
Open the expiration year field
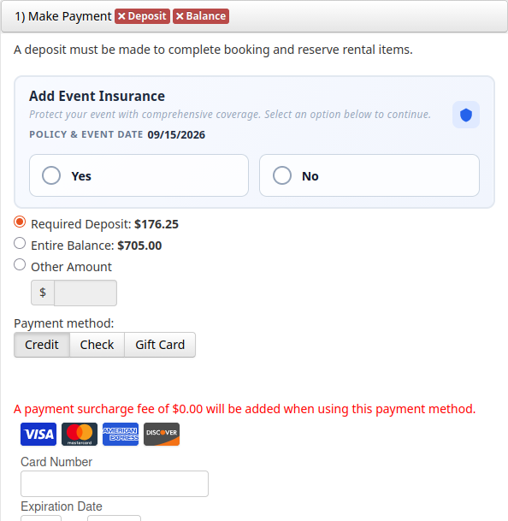coord(114,518)
